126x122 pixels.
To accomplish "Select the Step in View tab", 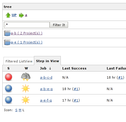I will click(47, 61).
